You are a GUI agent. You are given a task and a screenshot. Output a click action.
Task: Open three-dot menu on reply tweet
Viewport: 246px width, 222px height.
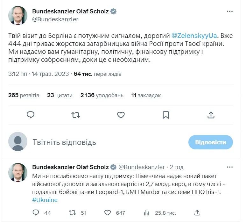pos(230,167)
